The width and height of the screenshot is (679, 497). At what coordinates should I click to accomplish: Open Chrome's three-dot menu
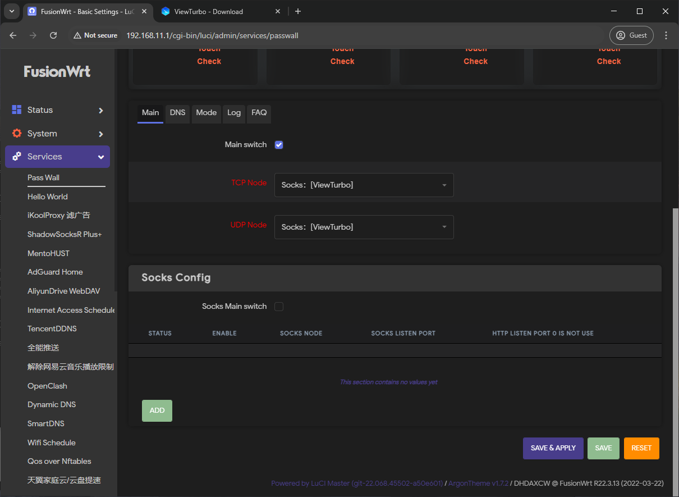(x=666, y=35)
